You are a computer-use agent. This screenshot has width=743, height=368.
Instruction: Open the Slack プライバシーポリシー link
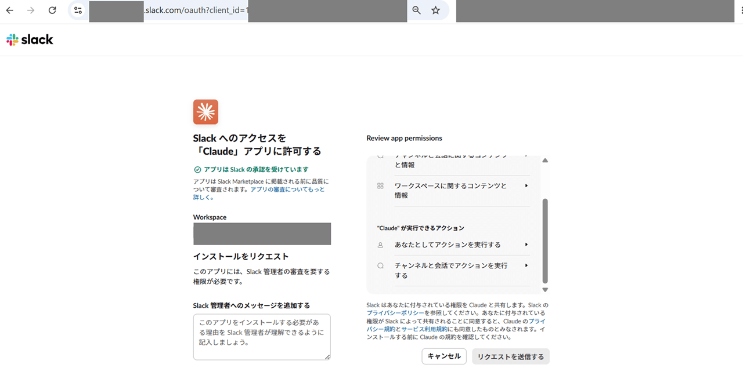396,313
